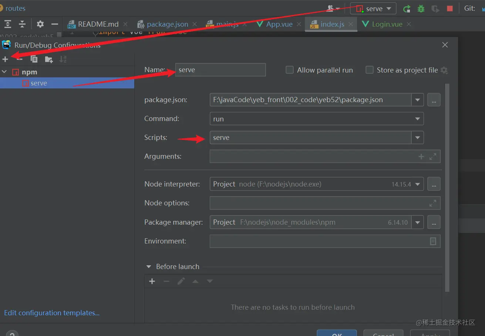485x336 pixels.
Task: Close the Login.vue tab
Action: 409,24
